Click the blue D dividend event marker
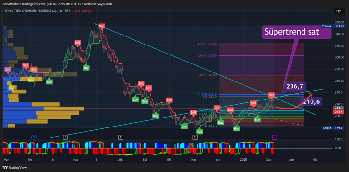Image resolution: width=349 pixels, height=172 pixels. click(x=34, y=137)
